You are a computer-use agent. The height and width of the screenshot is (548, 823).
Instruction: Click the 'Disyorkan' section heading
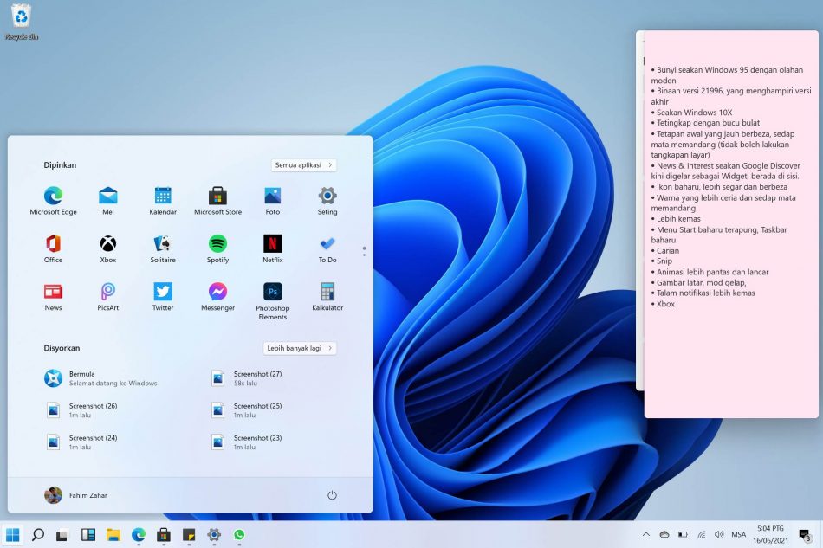(62, 348)
